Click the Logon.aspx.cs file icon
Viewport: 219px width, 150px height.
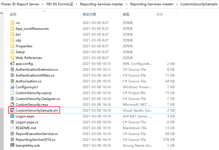pyautogui.click(x=12, y=122)
